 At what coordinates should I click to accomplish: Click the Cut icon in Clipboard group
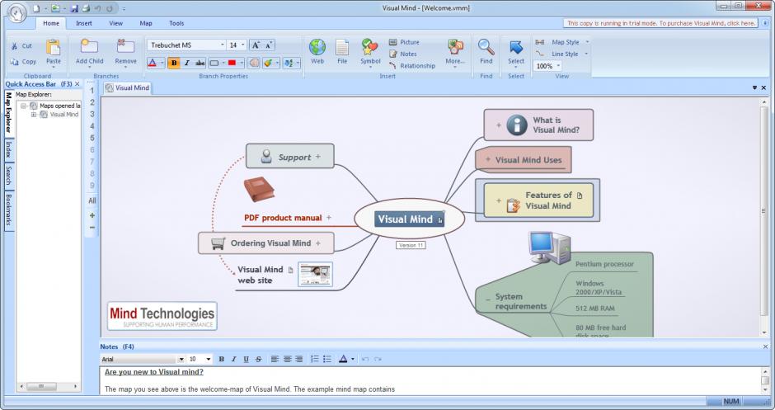(14, 46)
